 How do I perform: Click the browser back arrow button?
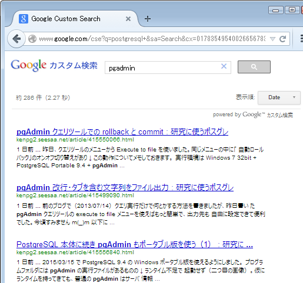[x=16, y=39]
